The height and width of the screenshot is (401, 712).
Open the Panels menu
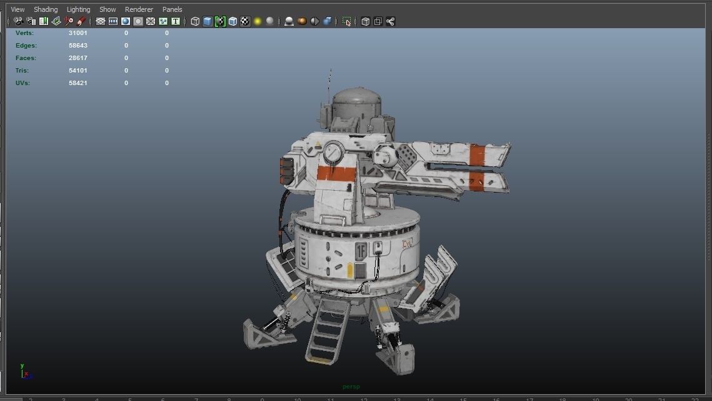(172, 9)
